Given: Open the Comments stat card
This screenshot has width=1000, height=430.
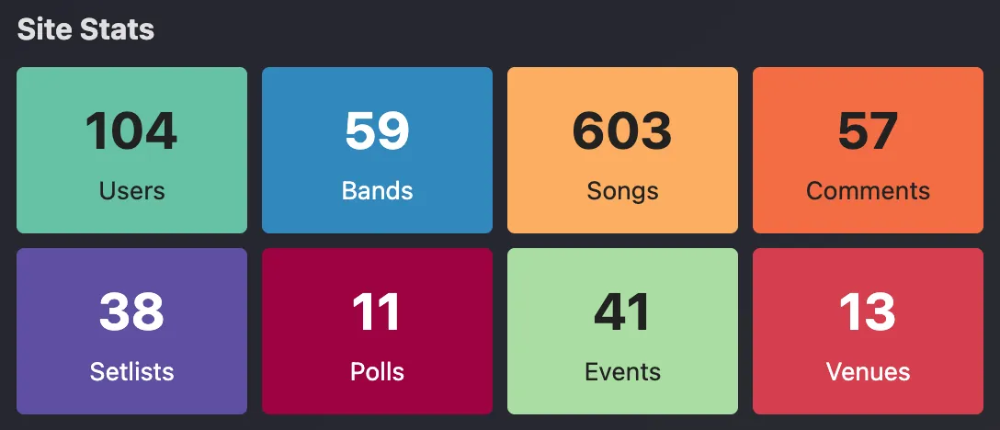Looking at the screenshot, I should pyautogui.click(x=868, y=150).
